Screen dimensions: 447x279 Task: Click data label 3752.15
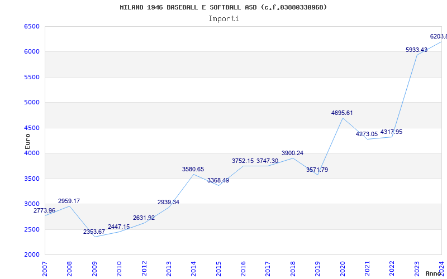242,161
